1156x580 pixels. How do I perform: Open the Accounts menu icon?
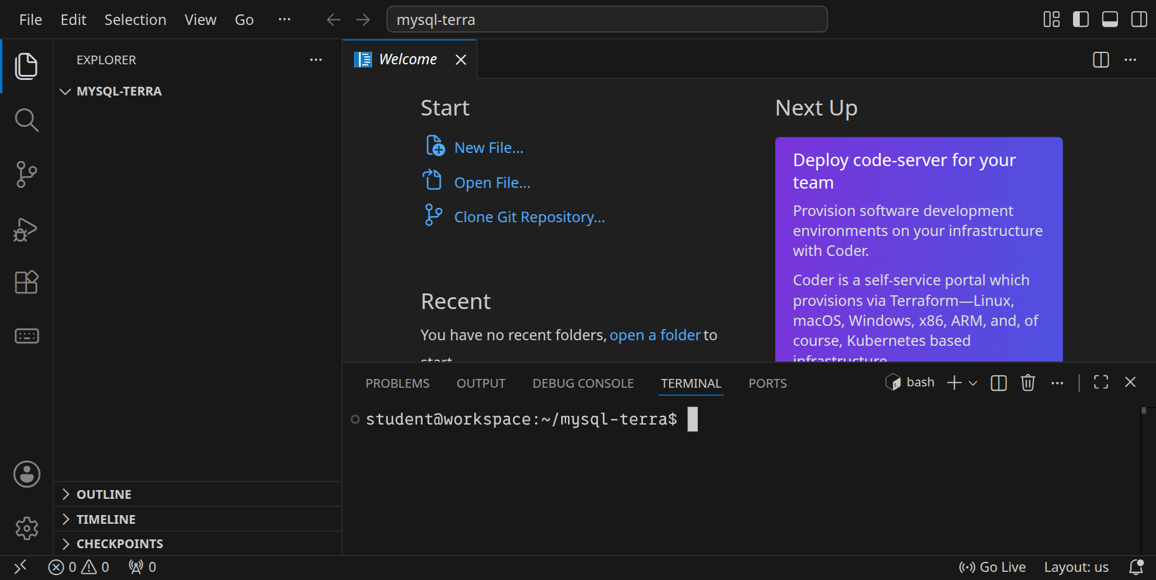27,474
